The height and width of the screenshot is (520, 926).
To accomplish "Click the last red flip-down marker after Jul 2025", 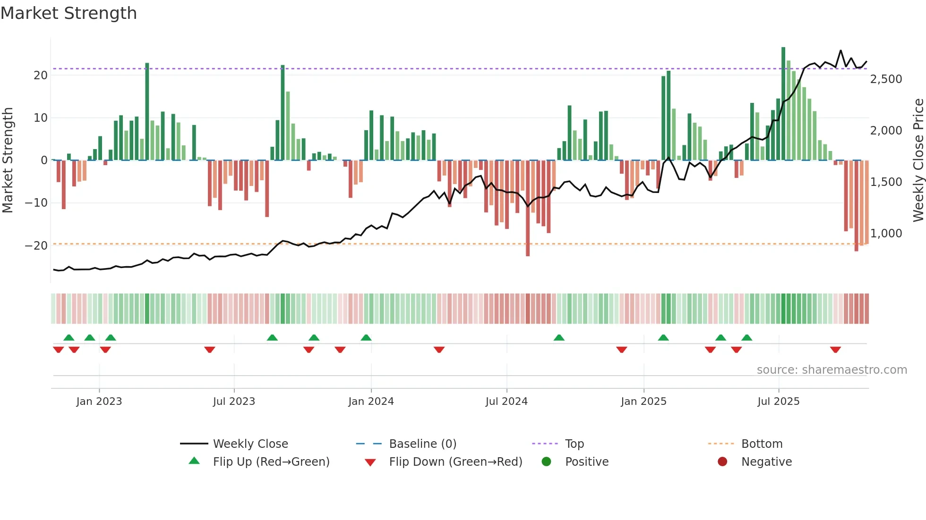I will pyautogui.click(x=835, y=350).
